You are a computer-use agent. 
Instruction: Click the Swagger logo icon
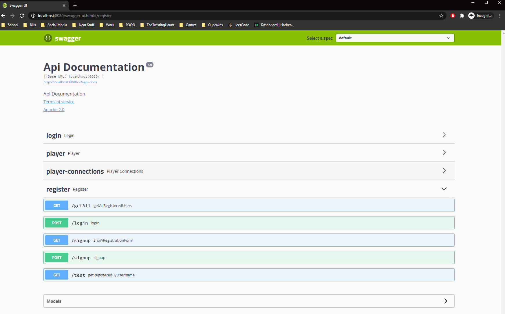[x=48, y=38]
